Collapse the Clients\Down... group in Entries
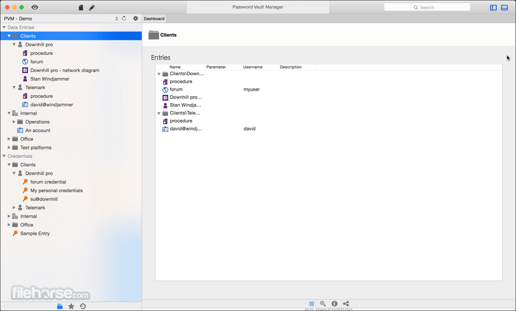 [x=159, y=74]
